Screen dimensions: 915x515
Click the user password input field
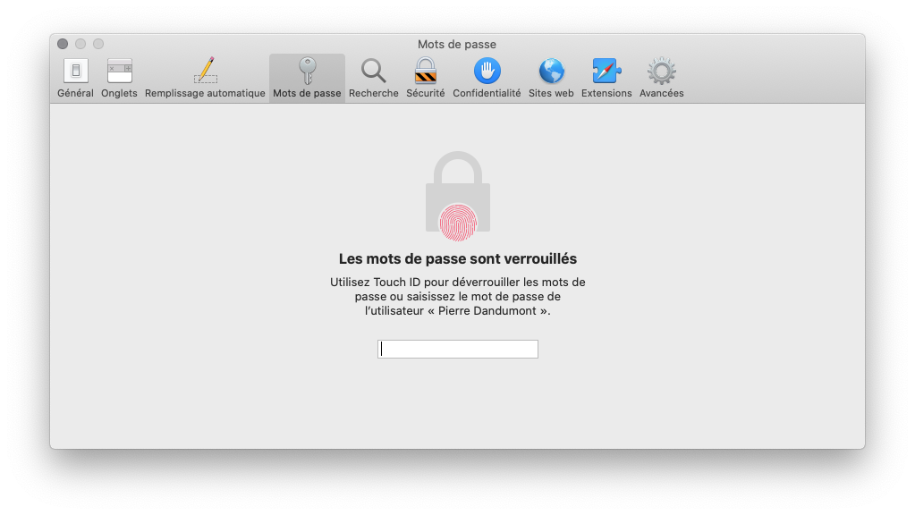coord(458,349)
